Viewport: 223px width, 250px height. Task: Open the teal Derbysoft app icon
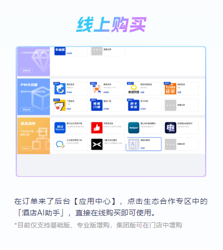tap(134, 128)
